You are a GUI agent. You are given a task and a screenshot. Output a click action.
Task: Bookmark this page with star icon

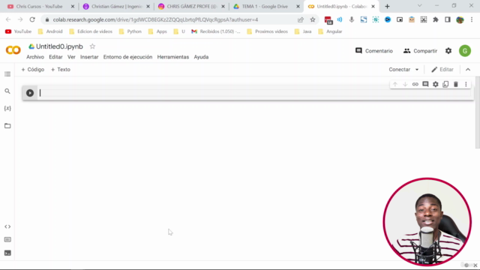click(x=313, y=19)
